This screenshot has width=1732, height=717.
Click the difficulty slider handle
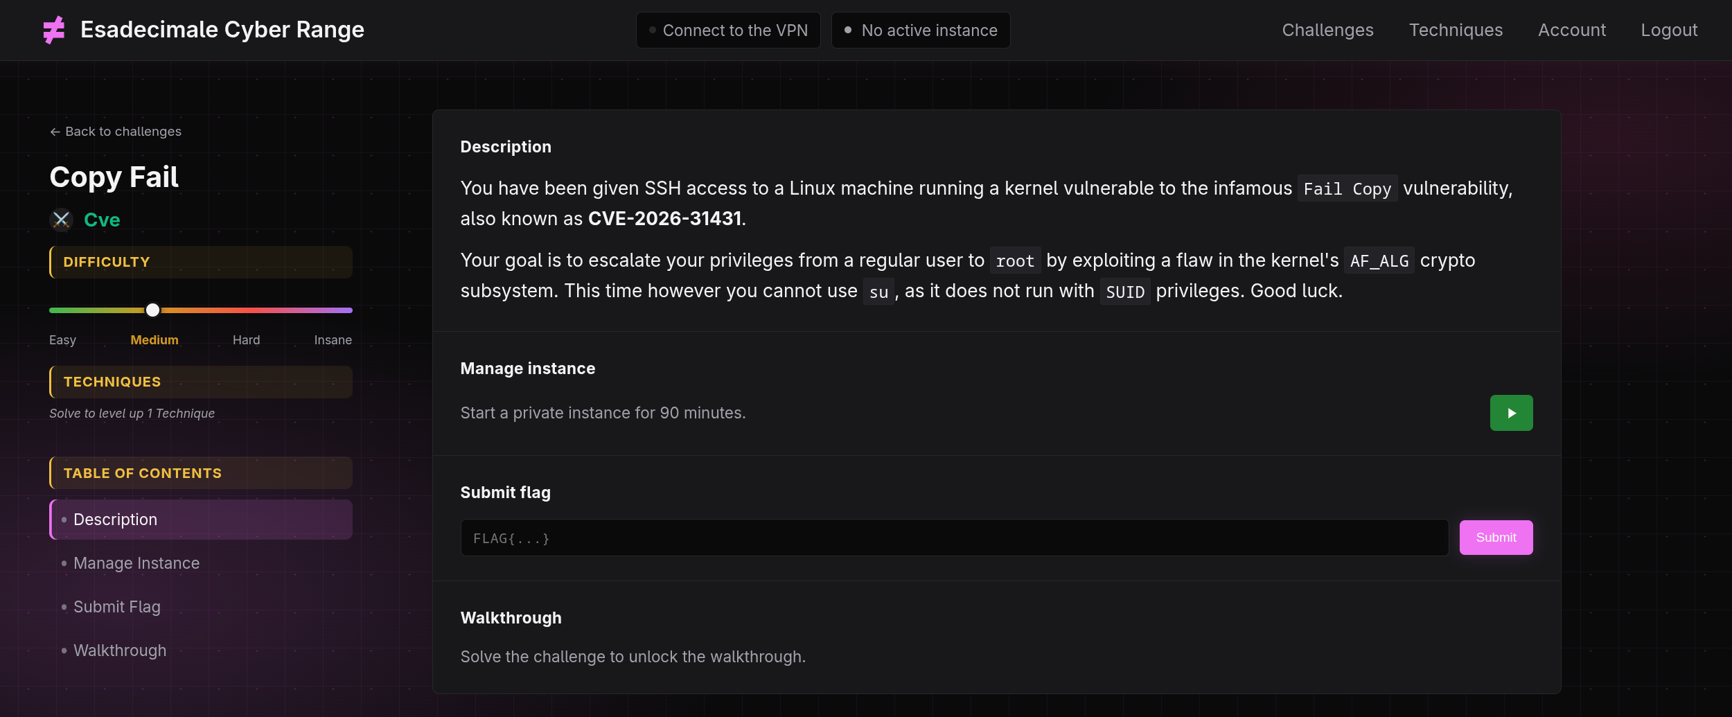click(152, 310)
